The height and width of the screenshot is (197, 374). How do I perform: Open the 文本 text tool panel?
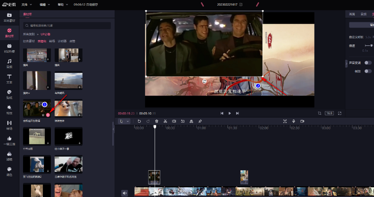tap(9, 78)
